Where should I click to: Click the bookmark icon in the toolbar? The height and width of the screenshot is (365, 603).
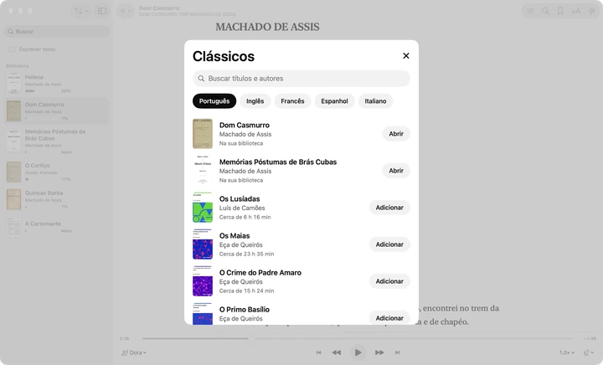point(560,11)
